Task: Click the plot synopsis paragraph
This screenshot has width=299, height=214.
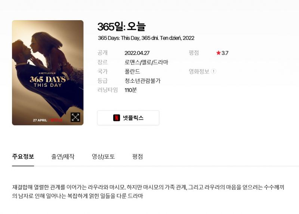Action: pyautogui.click(x=148, y=192)
